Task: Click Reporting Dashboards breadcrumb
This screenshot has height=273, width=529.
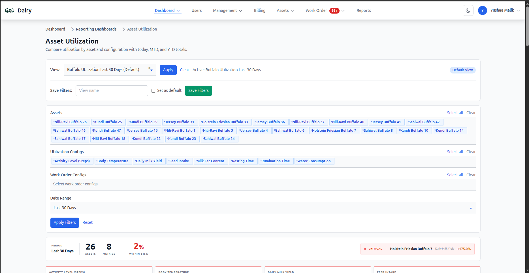Action: coord(96,29)
